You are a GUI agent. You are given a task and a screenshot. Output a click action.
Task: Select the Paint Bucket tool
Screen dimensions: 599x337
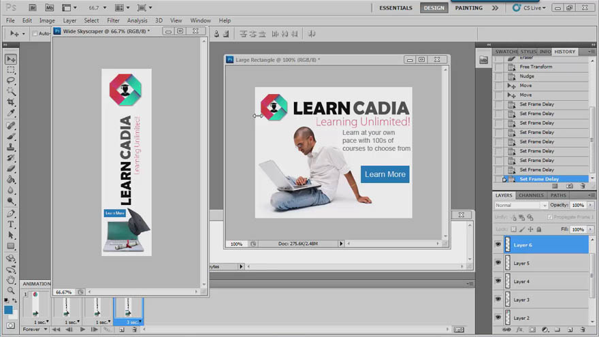coord(11,179)
